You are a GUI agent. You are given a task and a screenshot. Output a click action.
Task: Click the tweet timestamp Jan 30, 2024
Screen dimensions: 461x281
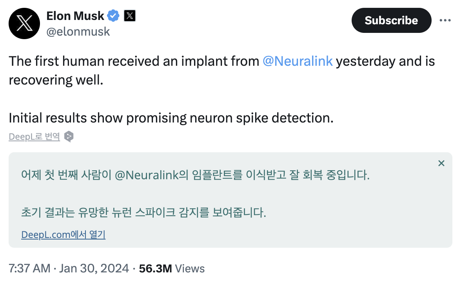94,268
